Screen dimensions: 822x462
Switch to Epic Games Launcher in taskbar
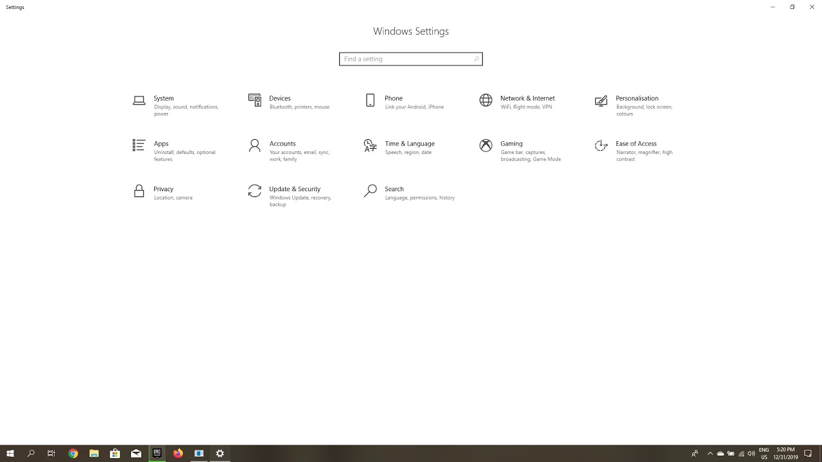pyautogui.click(x=157, y=454)
